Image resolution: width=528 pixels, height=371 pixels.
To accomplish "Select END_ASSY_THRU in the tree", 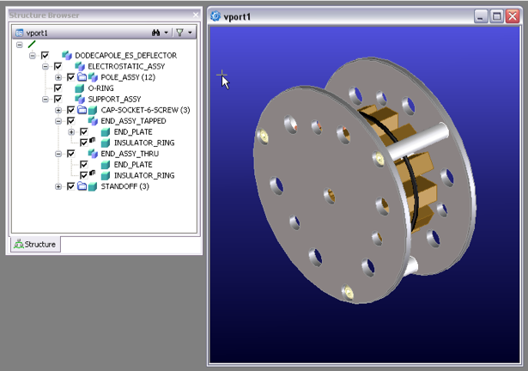I will point(129,154).
